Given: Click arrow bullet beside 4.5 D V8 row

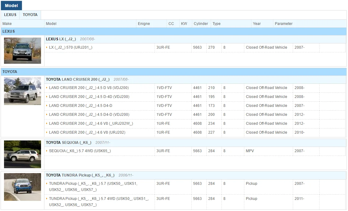Looking at the screenshot, I should coord(47,88).
